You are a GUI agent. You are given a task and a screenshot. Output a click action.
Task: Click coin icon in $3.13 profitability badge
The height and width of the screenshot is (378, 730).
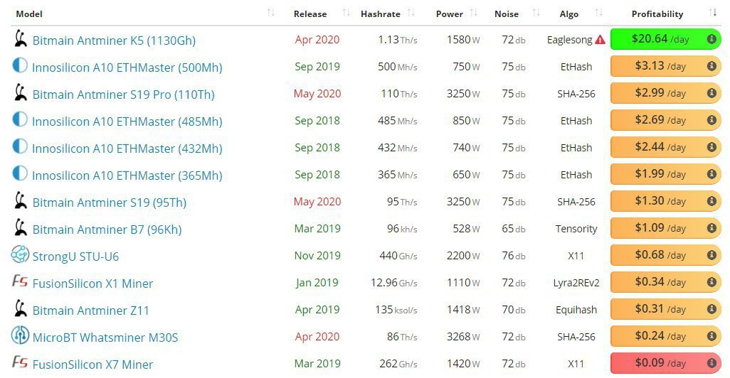click(x=712, y=67)
